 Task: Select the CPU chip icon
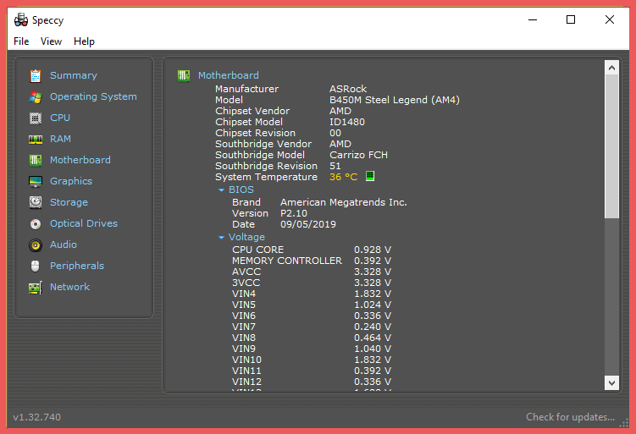(36, 118)
